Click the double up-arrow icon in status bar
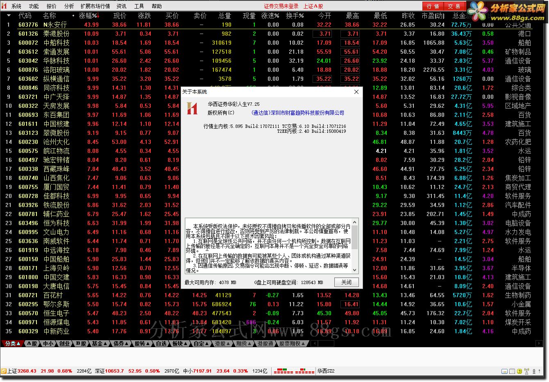The width and height of the screenshot is (549, 382). click(534, 371)
